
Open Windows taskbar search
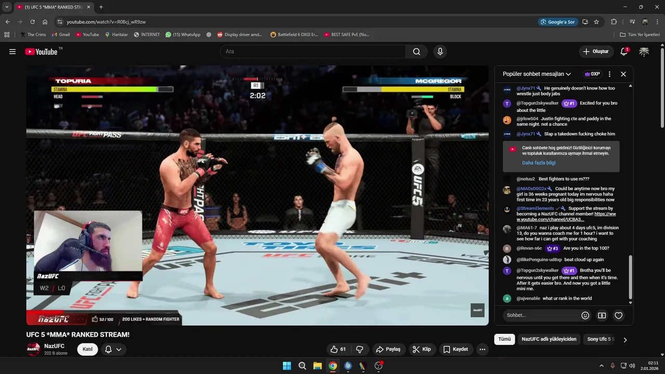pyautogui.click(x=302, y=366)
